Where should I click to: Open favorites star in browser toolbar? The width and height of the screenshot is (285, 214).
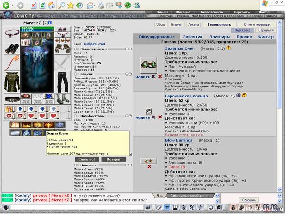pyautogui.click(x=70, y=5)
